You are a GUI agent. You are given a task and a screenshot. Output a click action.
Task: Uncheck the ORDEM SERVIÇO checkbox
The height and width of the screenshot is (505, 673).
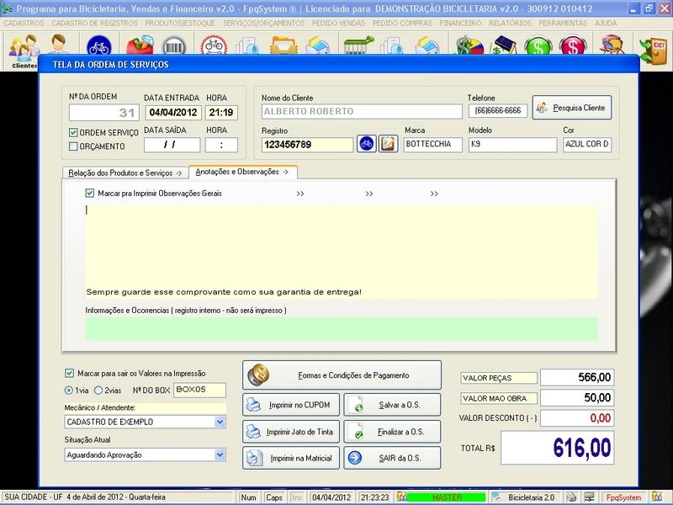pos(73,133)
